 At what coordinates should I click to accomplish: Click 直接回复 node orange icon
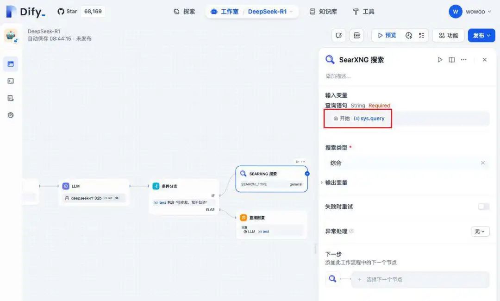point(244,218)
